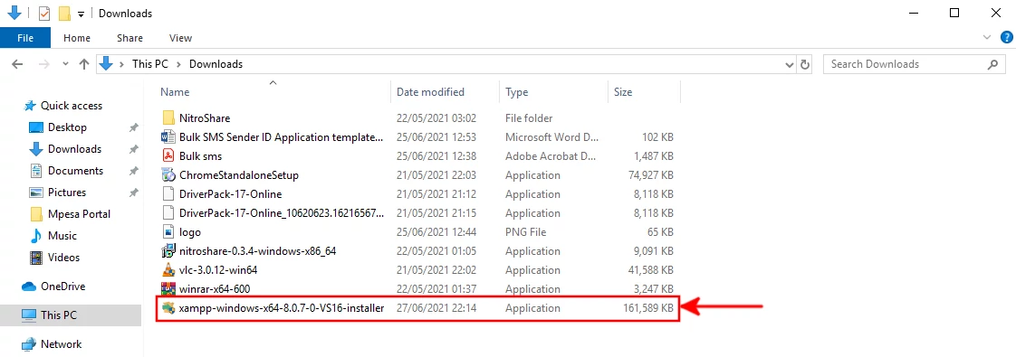Click the ChromeStandaloneSetup application icon
The image size is (1016, 357).
point(168,175)
